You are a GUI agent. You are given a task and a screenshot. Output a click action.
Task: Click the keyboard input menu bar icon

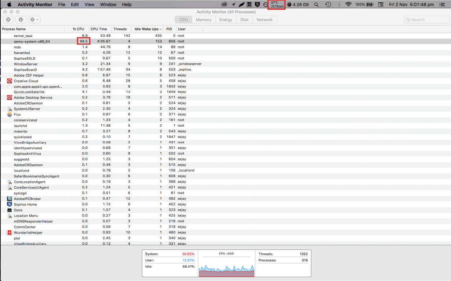click(381, 4)
